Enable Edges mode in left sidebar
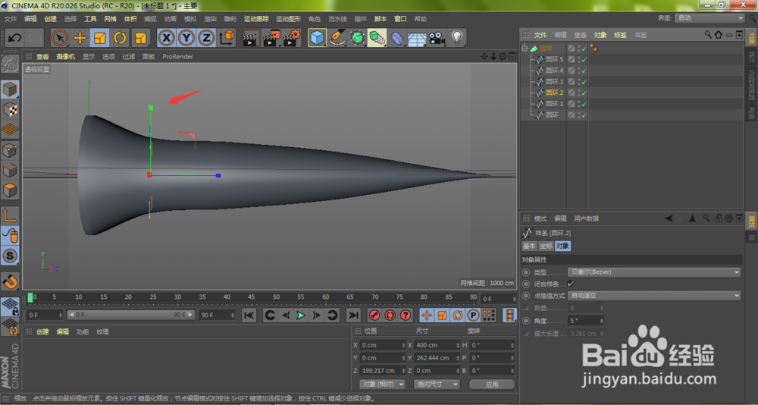The height and width of the screenshot is (405, 758). coord(10,171)
